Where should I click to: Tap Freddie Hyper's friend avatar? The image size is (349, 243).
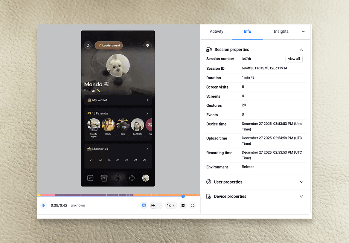(94, 125)
